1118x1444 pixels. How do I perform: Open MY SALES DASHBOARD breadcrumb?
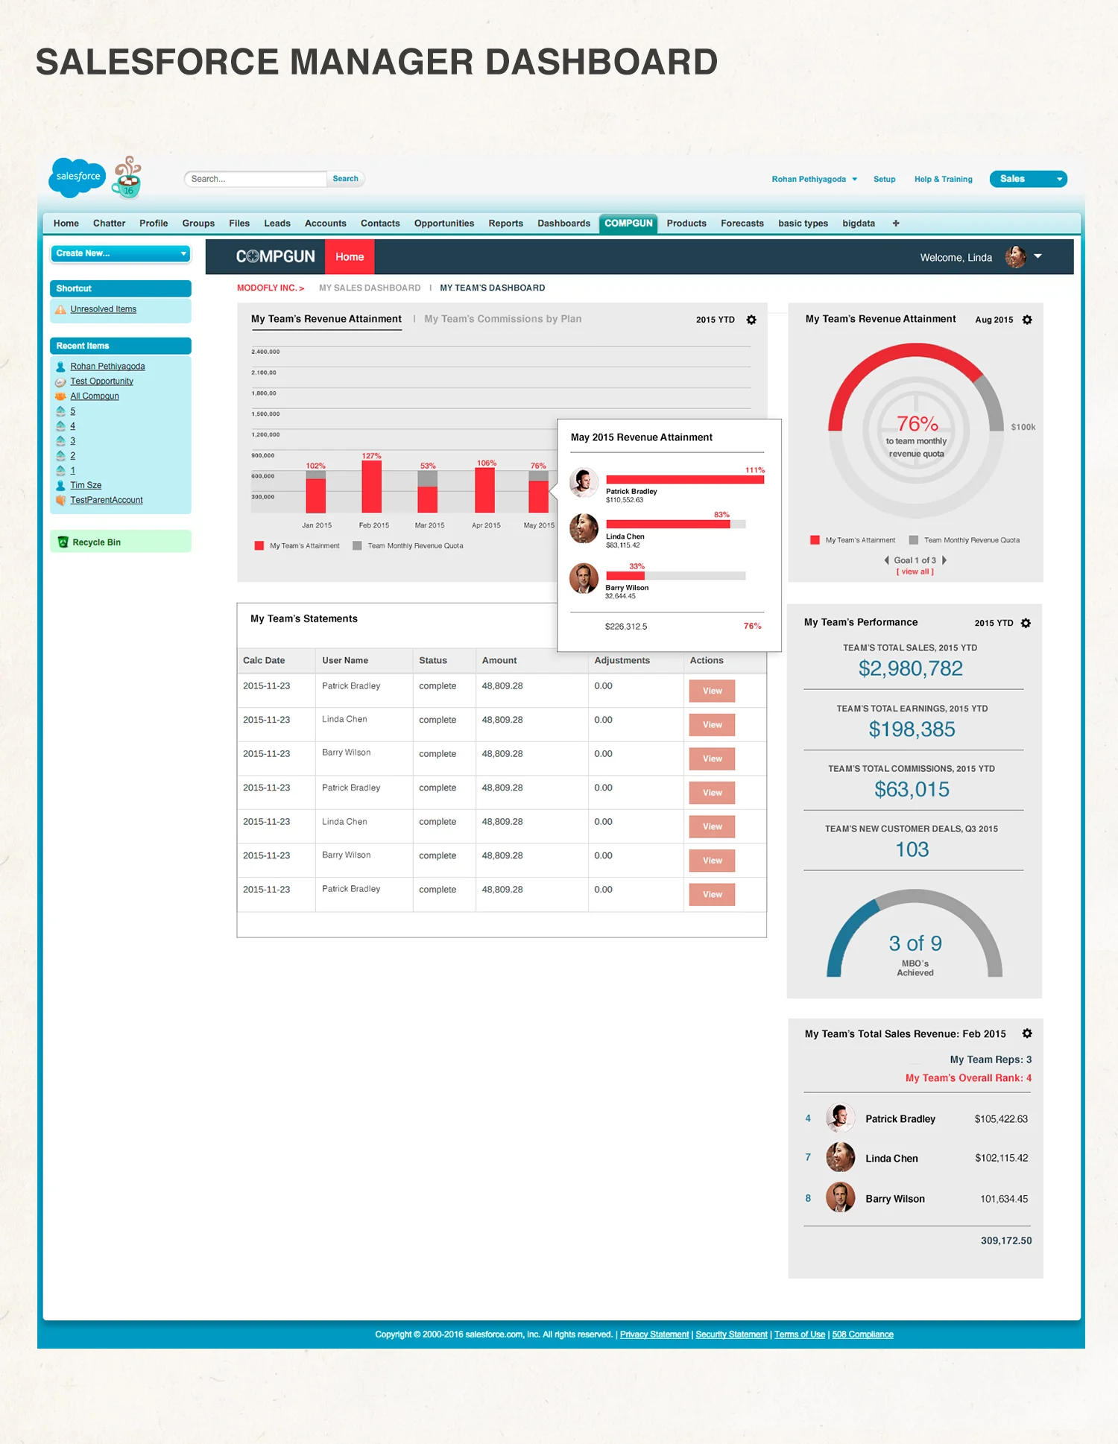(370, 288)
